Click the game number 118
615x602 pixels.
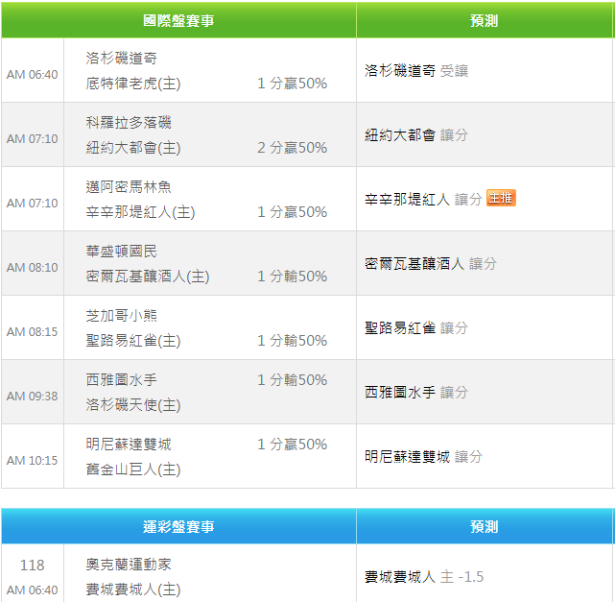coord(33,566)
